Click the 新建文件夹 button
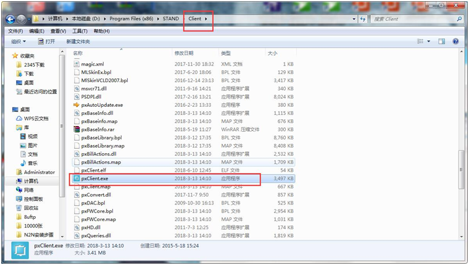The width and height of the screenshot is (469, 265). click(78, 41)
